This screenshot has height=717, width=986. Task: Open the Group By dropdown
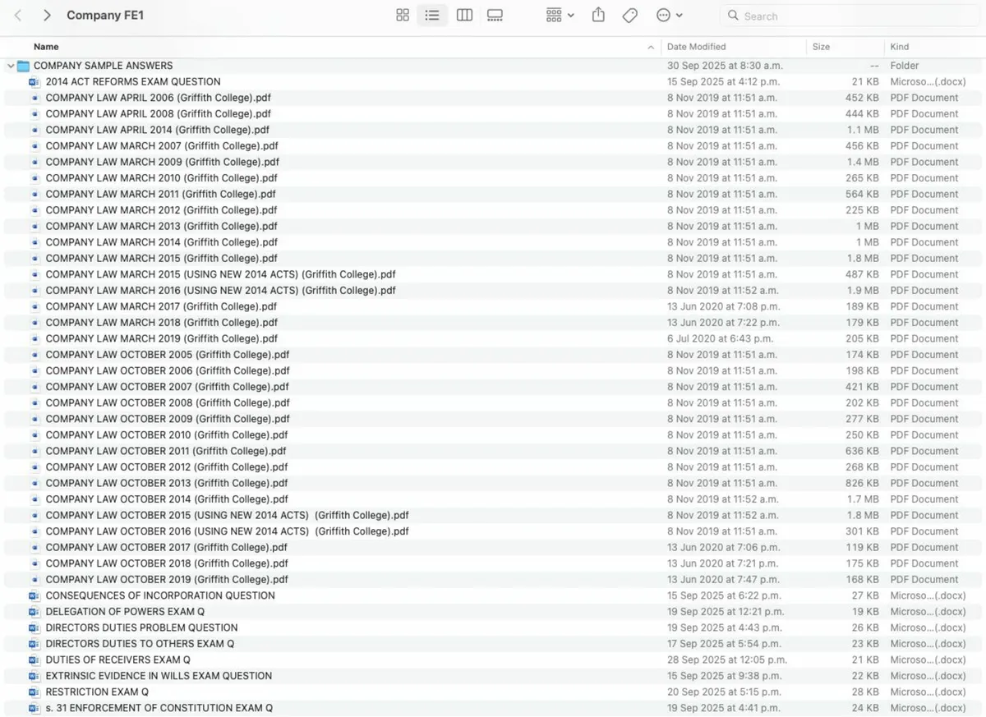click(560, 16)
